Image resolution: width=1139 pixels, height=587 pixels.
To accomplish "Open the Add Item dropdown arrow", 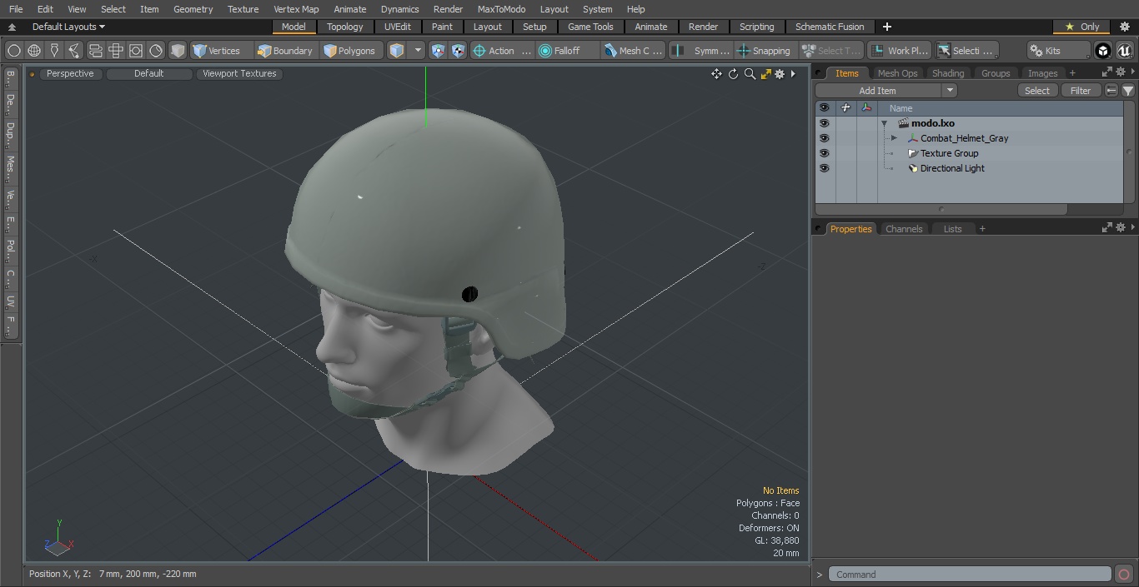I will 949,91.
